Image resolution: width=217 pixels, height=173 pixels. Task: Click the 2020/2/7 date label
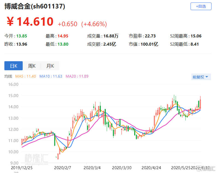point(62,168)
